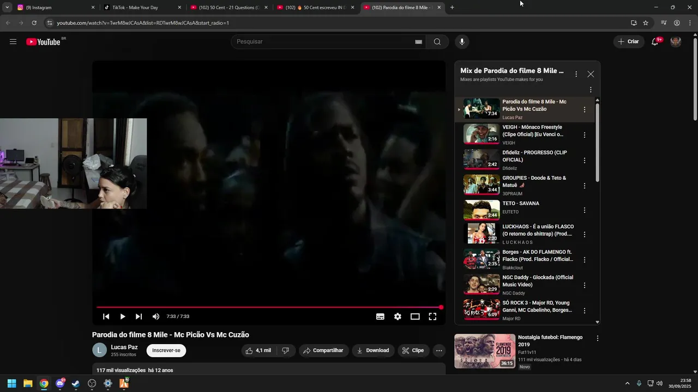Click Compartilhar share button

pyautogui.click(x=323, y=351)
